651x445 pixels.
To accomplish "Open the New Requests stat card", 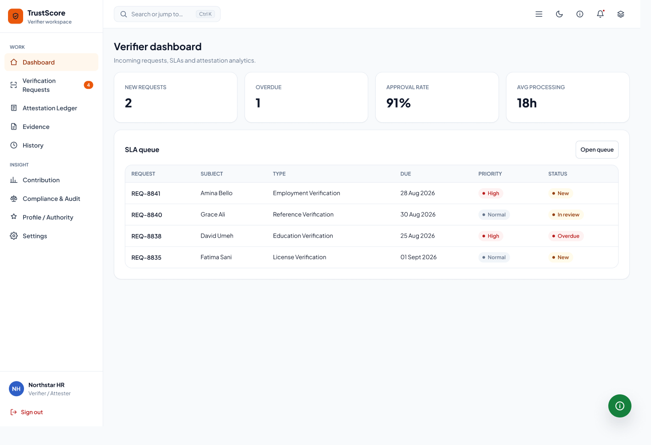I will coord(176,97).
